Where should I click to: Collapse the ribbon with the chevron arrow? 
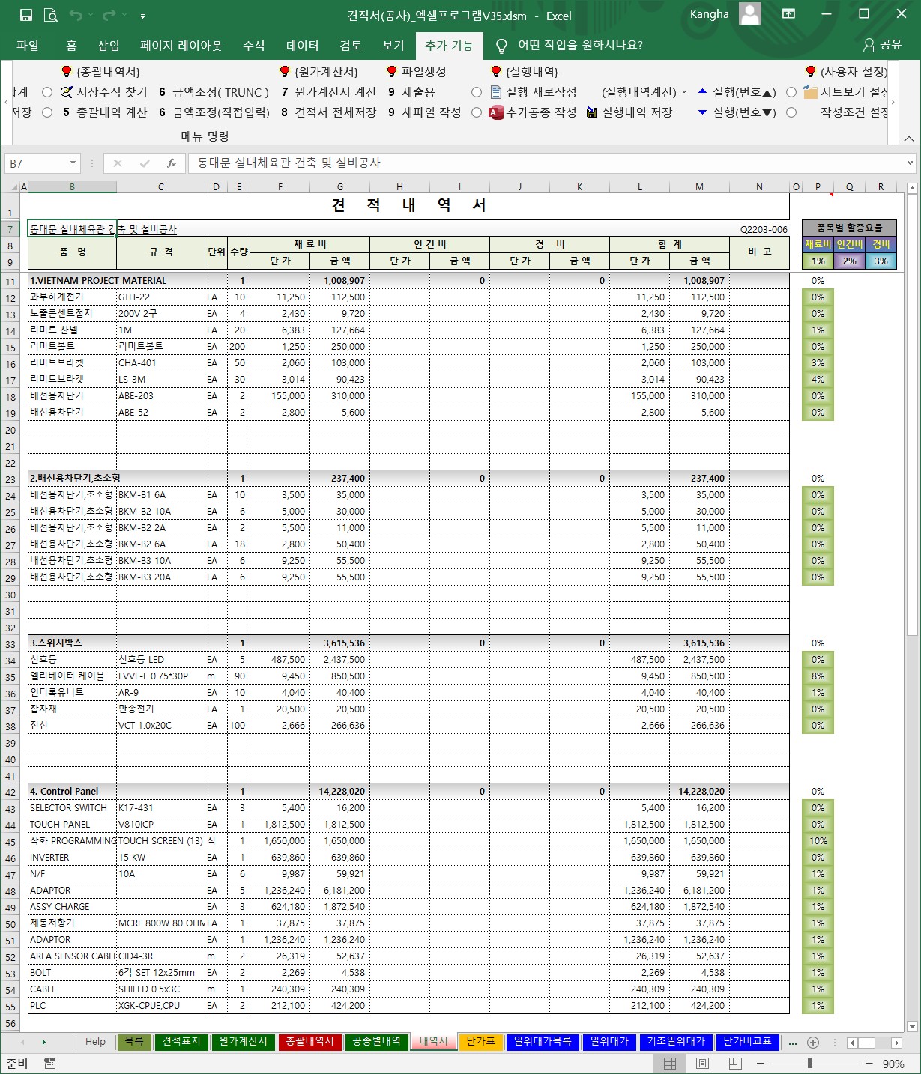(x=908, y=139)
